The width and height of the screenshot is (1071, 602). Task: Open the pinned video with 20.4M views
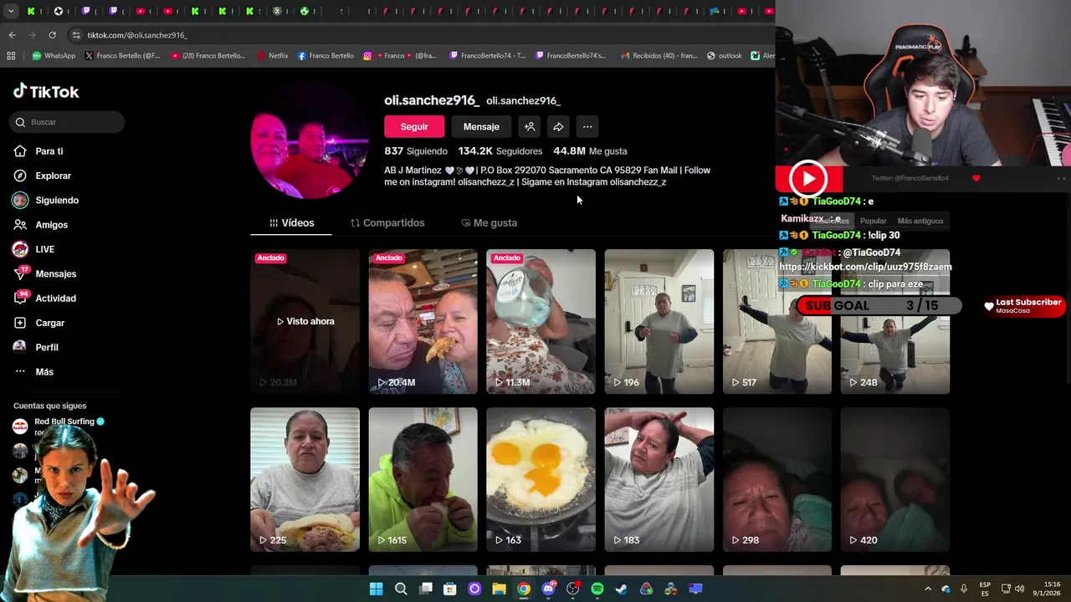(423, 321)
